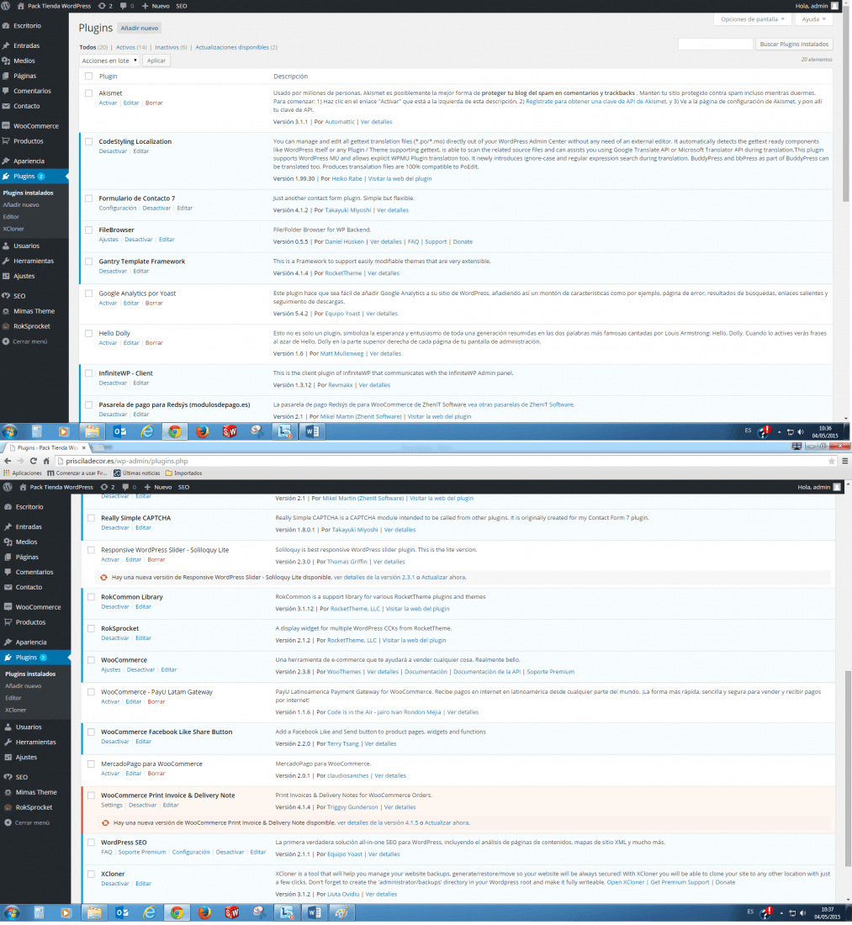Tick the Formulario de Contacto 7 checkbox
Viewport: 852px width, 925px height.
(88, 198)
